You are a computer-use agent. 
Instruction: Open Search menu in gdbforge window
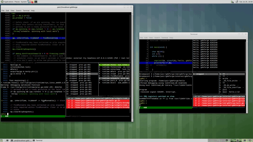(19, 11)
